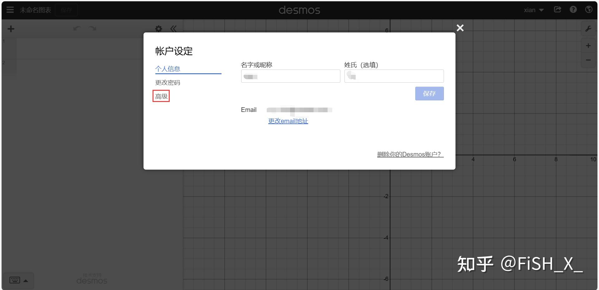The width and height of the screenshot is (599, 290).
Task: Open the 更改email地址 link
Action: pyautogui.click(x=288, y=121)
